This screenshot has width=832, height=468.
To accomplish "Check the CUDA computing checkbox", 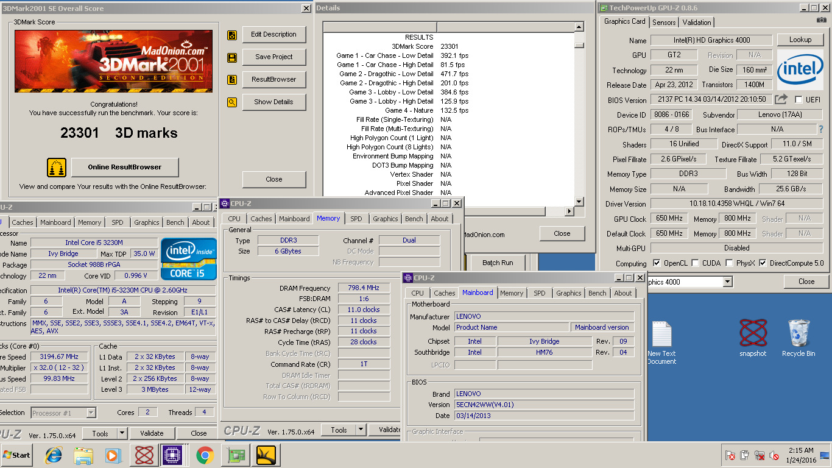I will click(694, 263).
